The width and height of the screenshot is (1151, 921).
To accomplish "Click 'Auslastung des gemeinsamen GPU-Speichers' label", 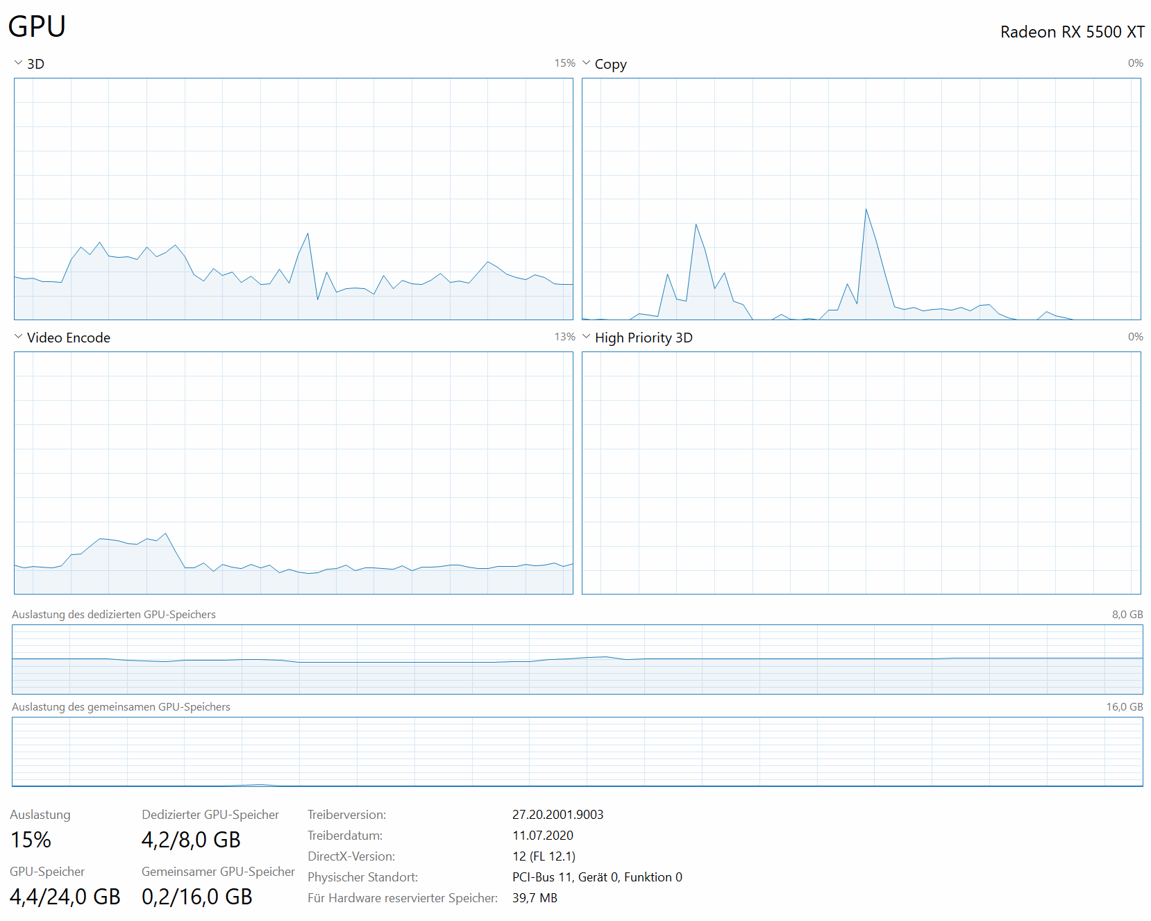I will [121, 707].
